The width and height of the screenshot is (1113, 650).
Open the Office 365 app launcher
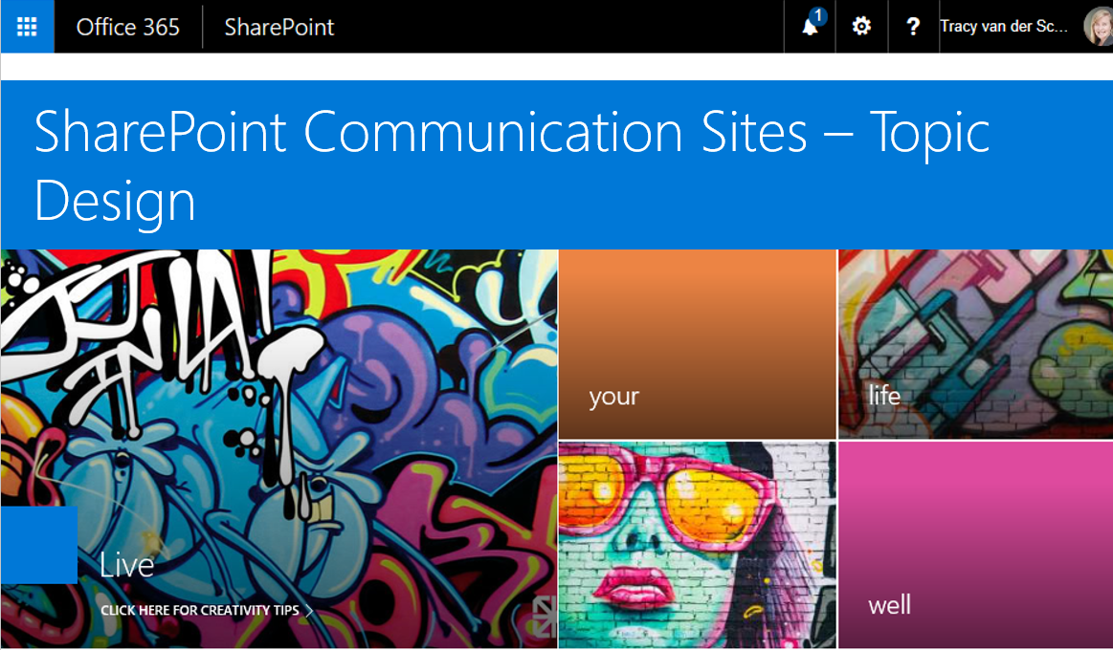(26, 26)
